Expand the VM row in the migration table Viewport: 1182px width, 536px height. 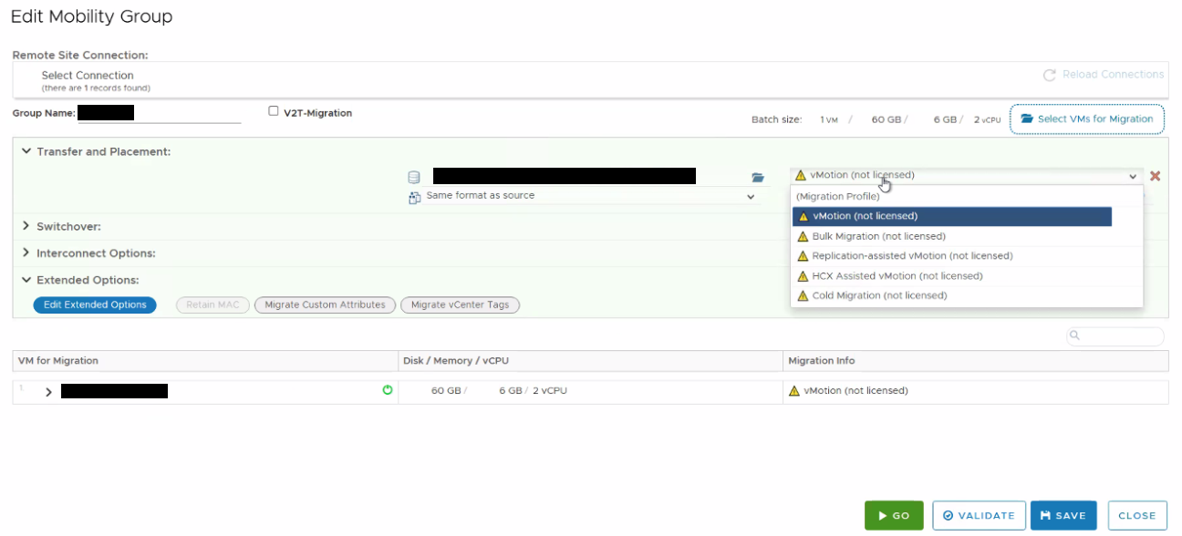point(48,392)
